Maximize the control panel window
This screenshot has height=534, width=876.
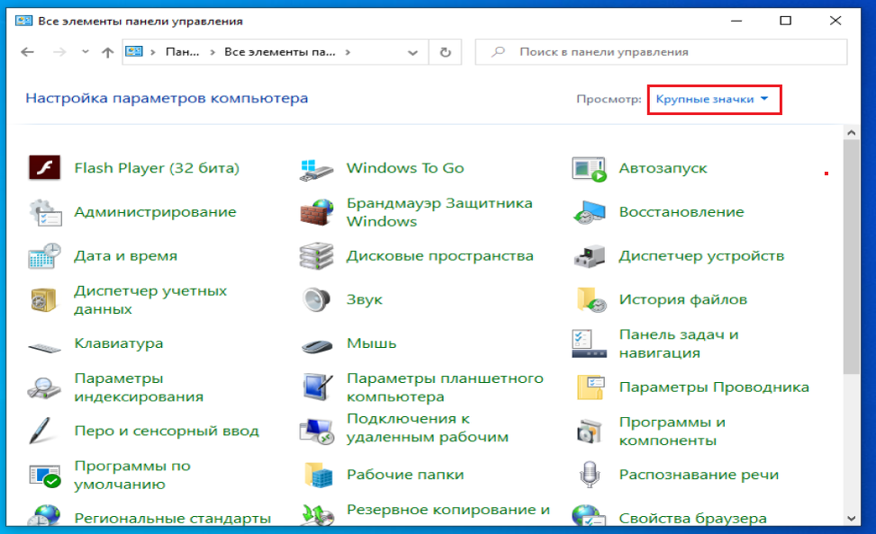pos(785,21)
